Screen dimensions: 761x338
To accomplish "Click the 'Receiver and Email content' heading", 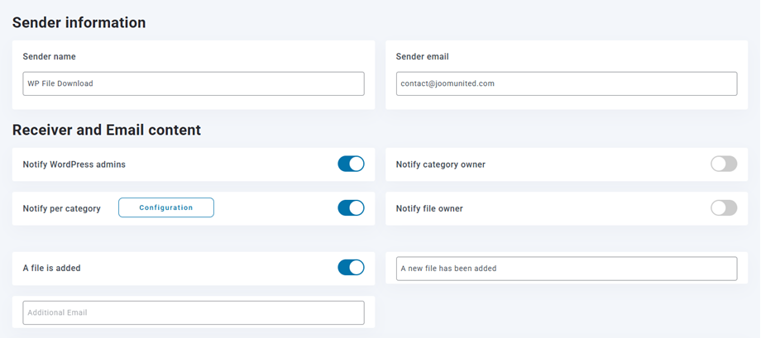I will (x=106, y=130).
